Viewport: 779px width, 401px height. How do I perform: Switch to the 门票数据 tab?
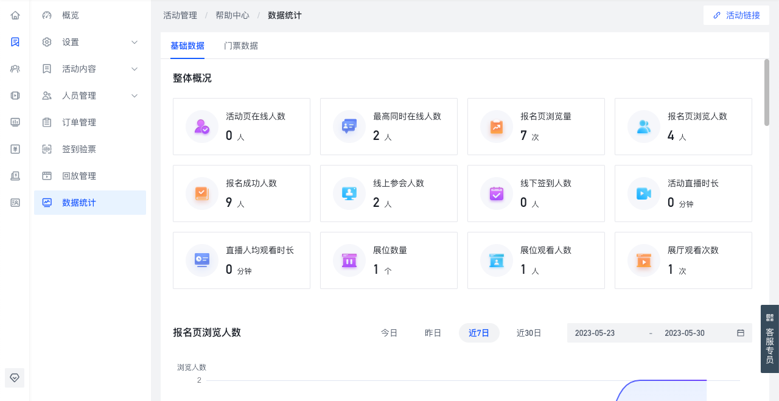241,46
